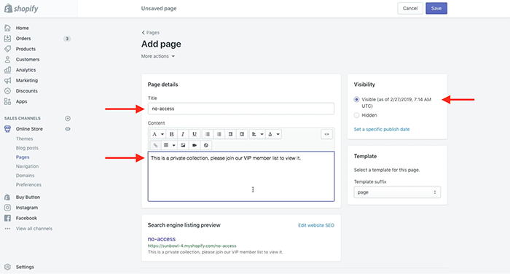This screenshot has height=274, width=510.
Task: Click the insert image icon
Action: point(183,145)
